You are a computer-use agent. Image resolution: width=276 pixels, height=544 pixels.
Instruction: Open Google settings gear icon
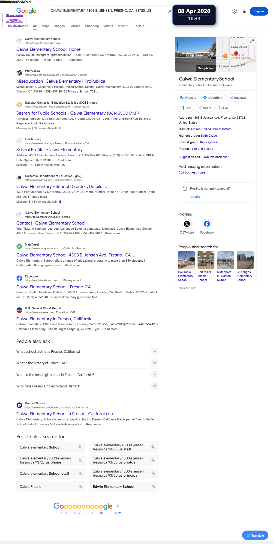tap(235, 11)
